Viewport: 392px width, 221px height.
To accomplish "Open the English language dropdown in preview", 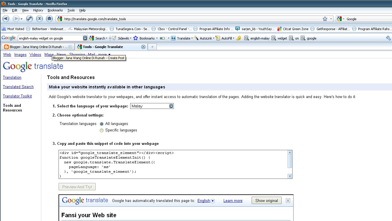I will pos(206,201).
